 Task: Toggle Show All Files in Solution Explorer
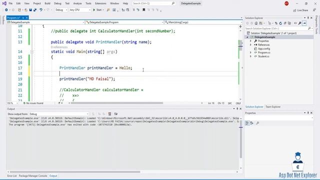289,23
